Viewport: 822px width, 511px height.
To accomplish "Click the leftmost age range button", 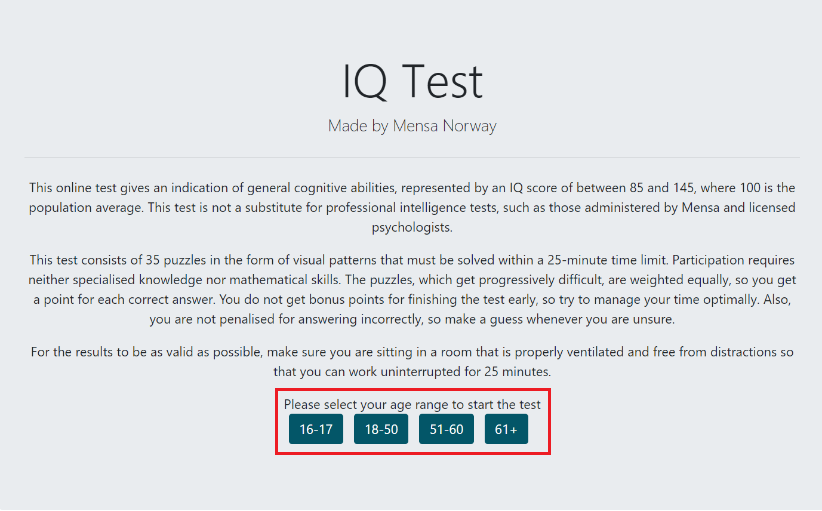I will 316,429.
